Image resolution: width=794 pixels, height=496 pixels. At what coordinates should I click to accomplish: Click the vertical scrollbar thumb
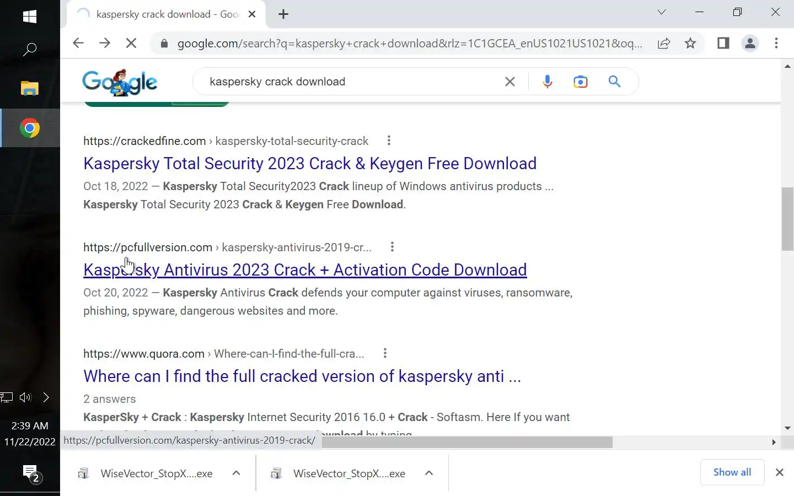[787, 219]
